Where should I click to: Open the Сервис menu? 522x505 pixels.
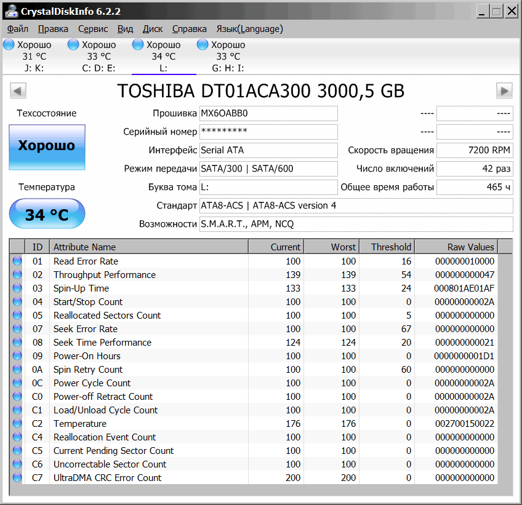tap(93, 29)
